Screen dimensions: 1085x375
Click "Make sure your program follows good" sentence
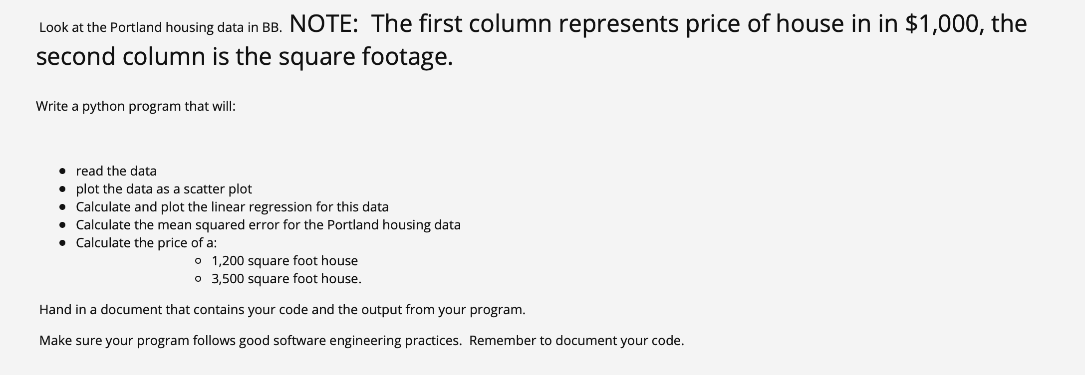click(x=251, y=341)
